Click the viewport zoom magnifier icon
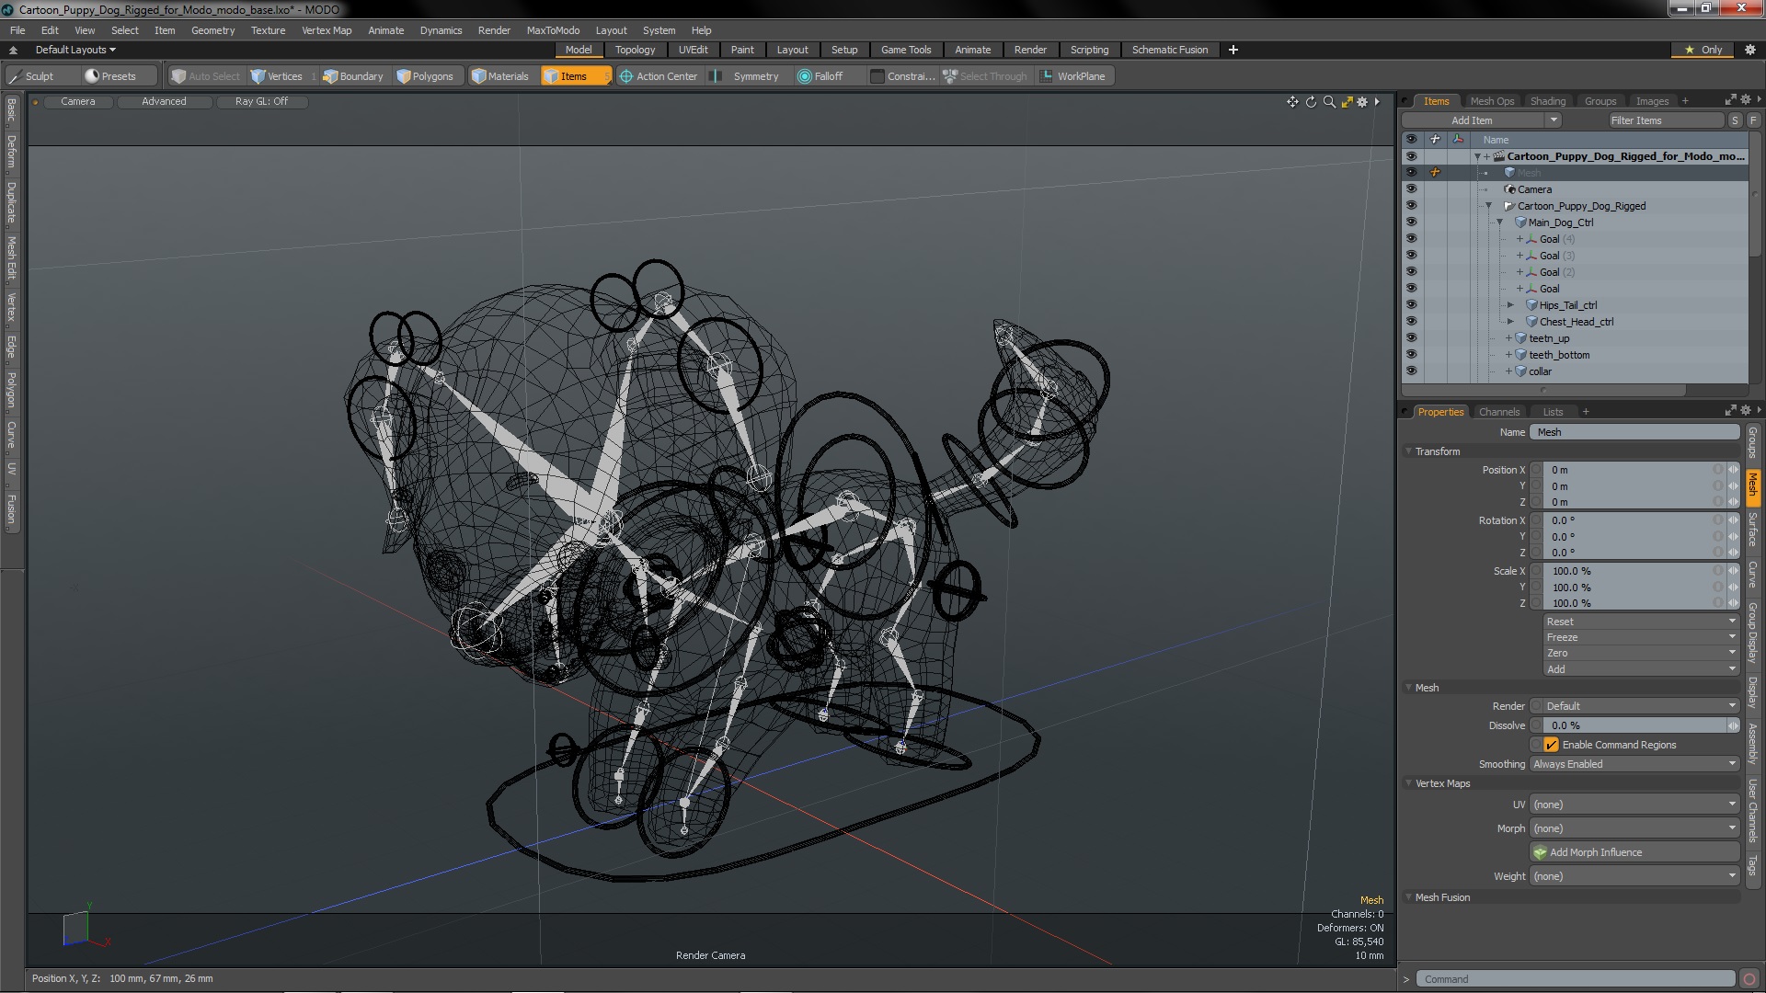Screen dimensions: 1766x993 tap(1329, 102)
